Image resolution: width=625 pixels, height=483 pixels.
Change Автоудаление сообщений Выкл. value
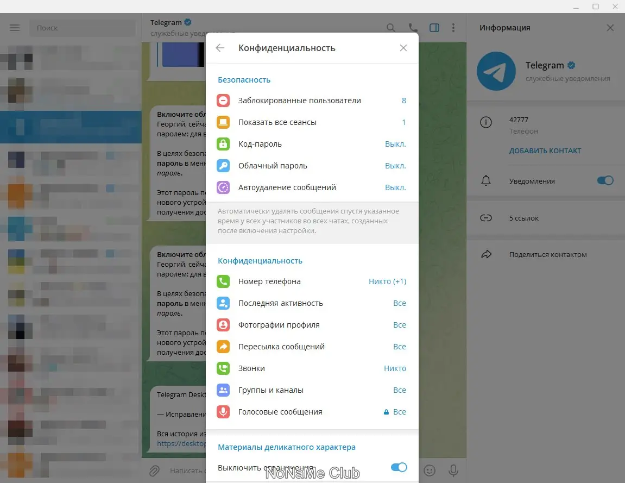tap(395, 187)
